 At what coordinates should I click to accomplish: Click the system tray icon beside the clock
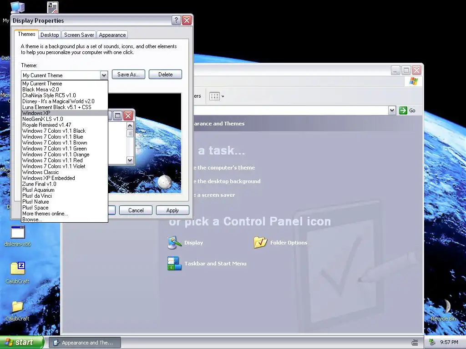coord(432,342)
